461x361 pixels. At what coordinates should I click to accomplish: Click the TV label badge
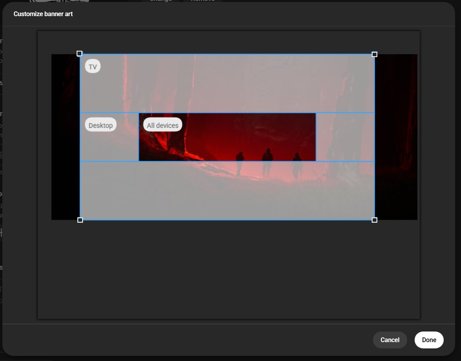pos(93,66)
